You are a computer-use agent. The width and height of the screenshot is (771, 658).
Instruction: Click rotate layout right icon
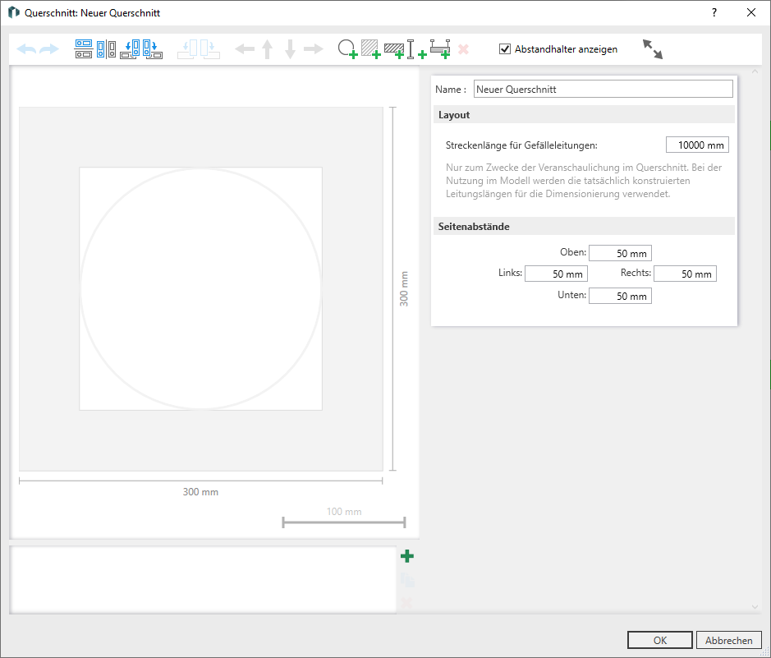click(153, 49)
